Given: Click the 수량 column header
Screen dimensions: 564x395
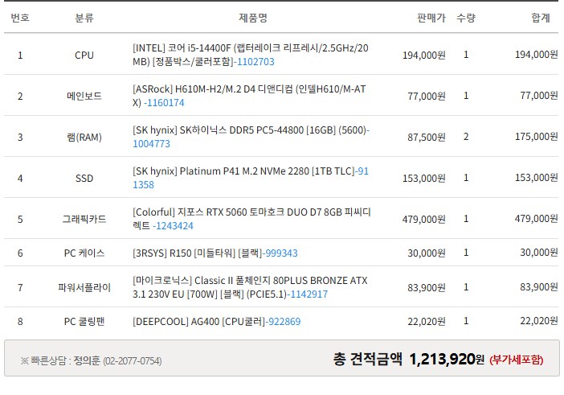Looking at the screenshot, I should tap(466, 18).
